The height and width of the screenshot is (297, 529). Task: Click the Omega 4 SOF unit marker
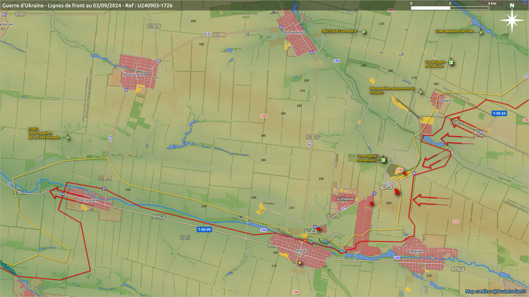tap(363, 32)
